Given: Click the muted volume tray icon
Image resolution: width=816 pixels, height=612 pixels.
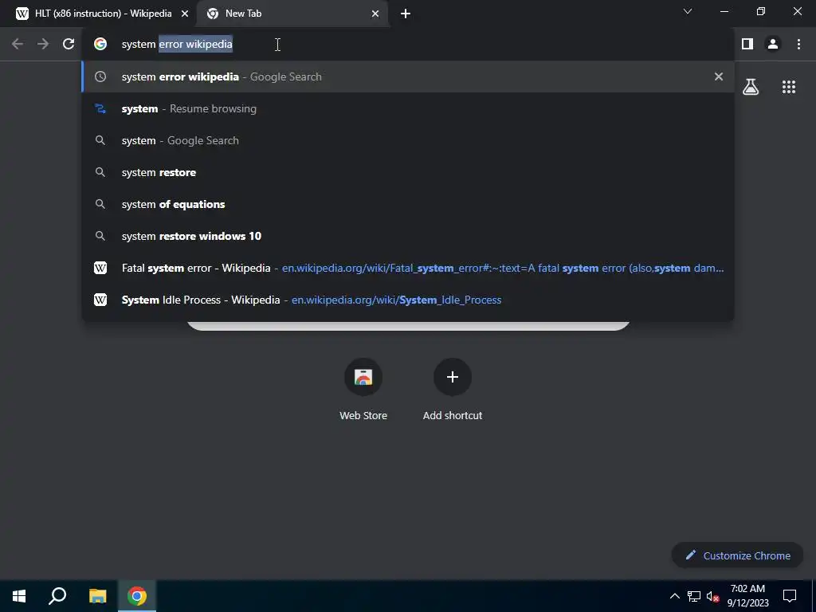Looking at the screenshot, I should 712,596.
